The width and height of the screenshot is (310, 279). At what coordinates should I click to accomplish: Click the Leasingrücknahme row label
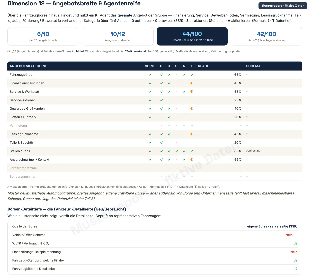pyautogui.click(x=24, y=134)
